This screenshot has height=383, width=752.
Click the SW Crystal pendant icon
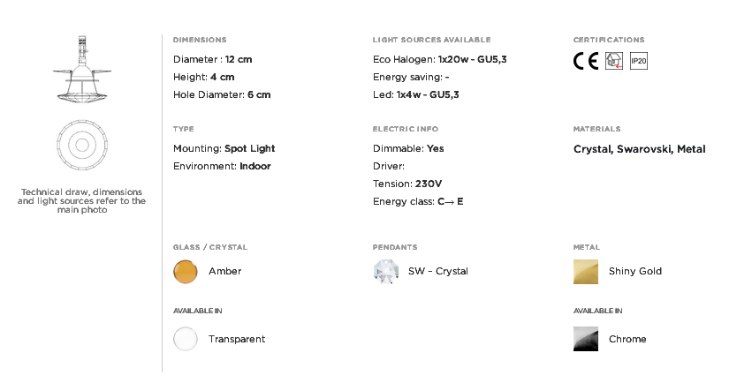[385, 272]
